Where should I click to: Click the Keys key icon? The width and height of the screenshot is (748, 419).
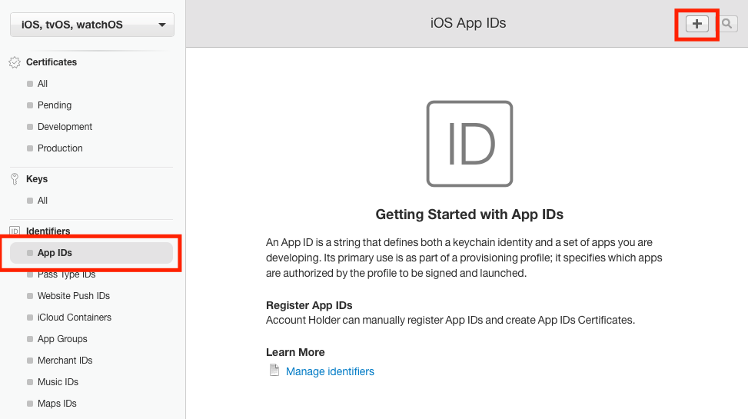coord(15,179)
